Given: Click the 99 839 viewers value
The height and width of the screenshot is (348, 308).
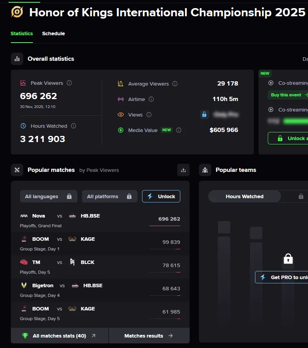Looking at the screenshot, I should [x=171, y=242].
